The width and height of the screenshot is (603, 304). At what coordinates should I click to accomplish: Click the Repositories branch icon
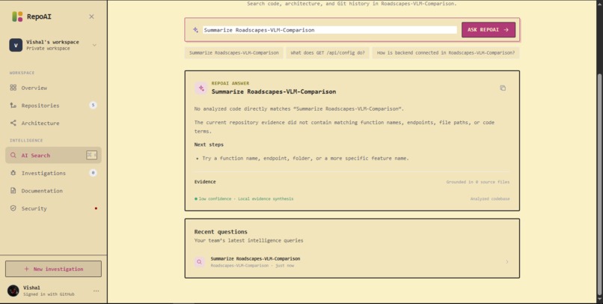click(13, 106)
